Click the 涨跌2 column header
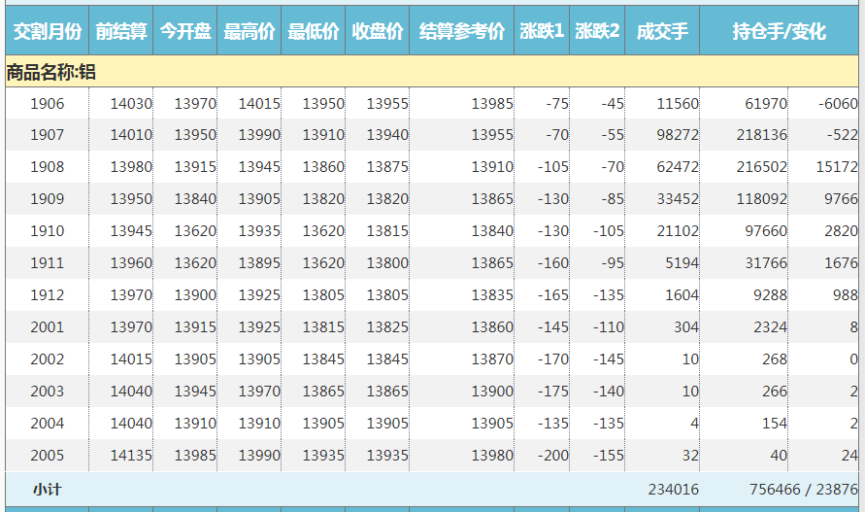Image resolution: width=865 pixels, height=512 pixels. (x=597, y=32)
